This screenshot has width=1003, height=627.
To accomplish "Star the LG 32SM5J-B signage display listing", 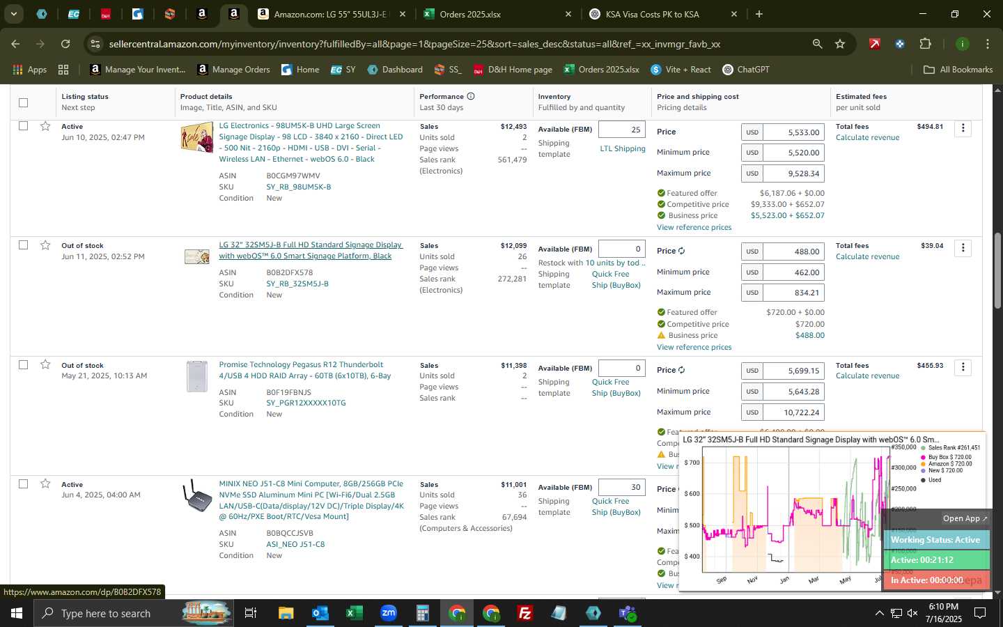I will click(x=45, y=245).
